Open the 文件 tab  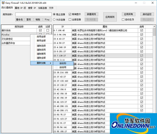click(51, 8)
